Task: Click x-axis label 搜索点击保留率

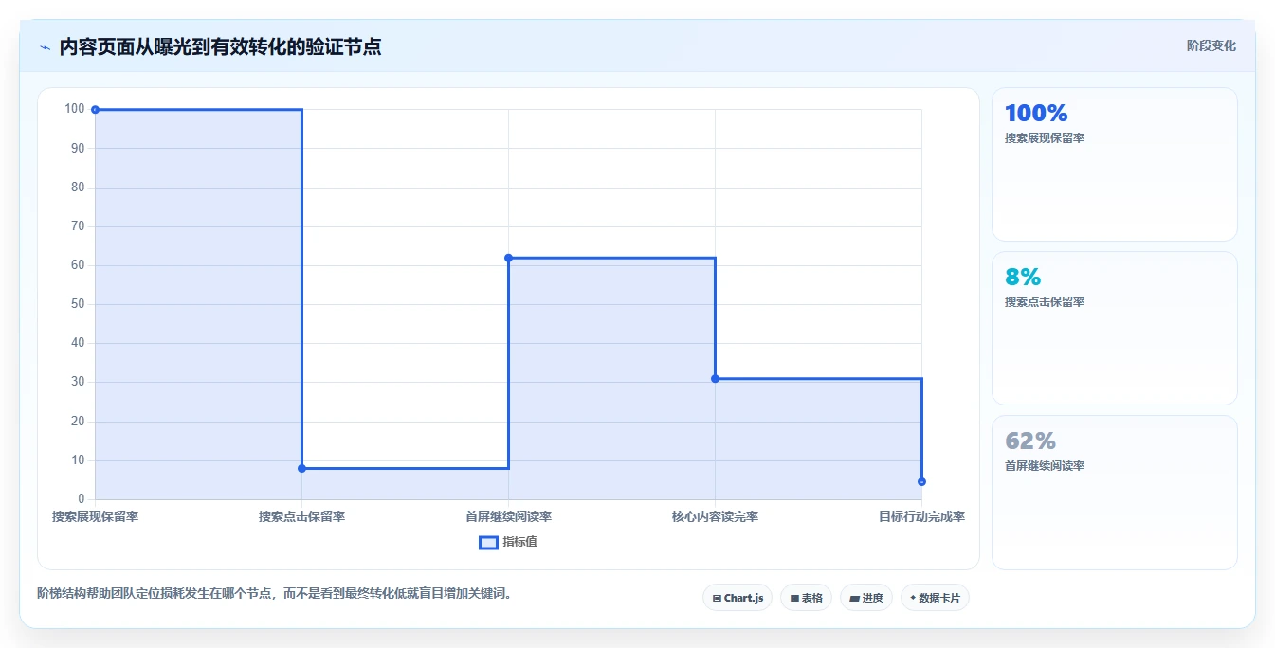Action: coord(301,517)
